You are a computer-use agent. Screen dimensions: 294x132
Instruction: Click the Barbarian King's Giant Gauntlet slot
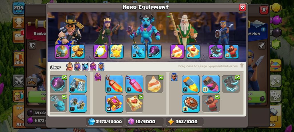(x=78, y=51)
